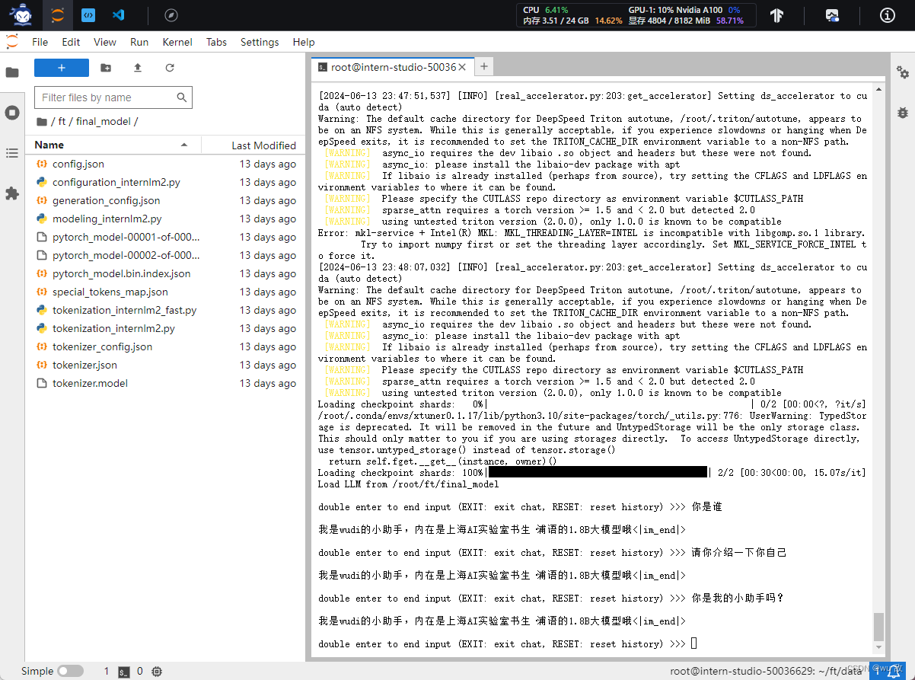The image size is (915, 680).
Task: Open the info icon in top bar
Action: (x=887, y=15)
